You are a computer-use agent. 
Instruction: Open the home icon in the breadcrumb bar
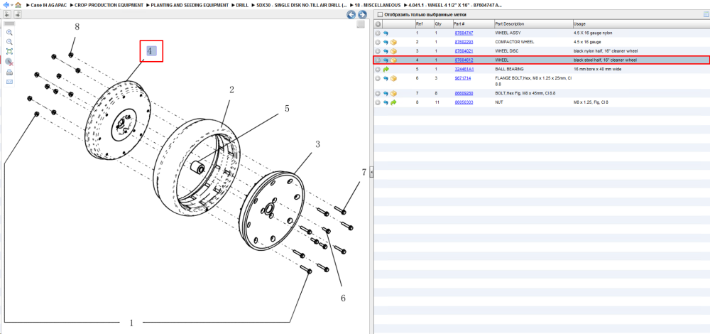(x=18, y=4)
